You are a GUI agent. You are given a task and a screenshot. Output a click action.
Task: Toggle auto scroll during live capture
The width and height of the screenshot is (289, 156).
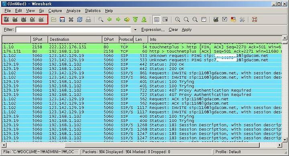click(165, 19)
